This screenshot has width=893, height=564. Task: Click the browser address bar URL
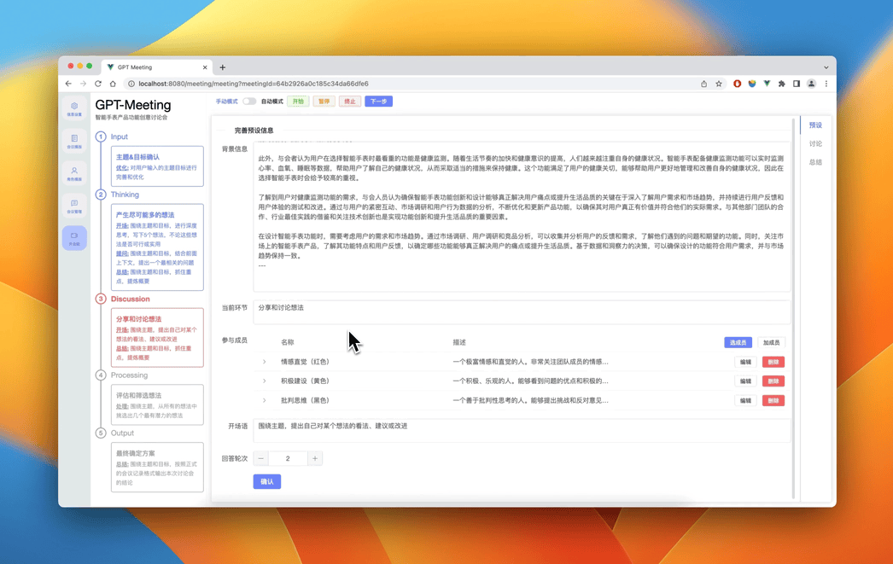pos(254,84)
